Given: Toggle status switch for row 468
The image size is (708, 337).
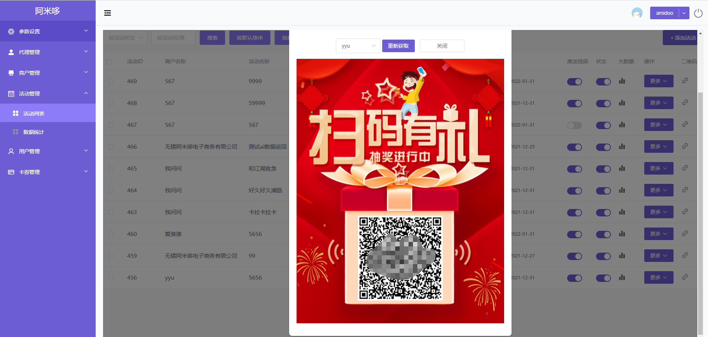Looking at the screenshot, I should point(603,104).
